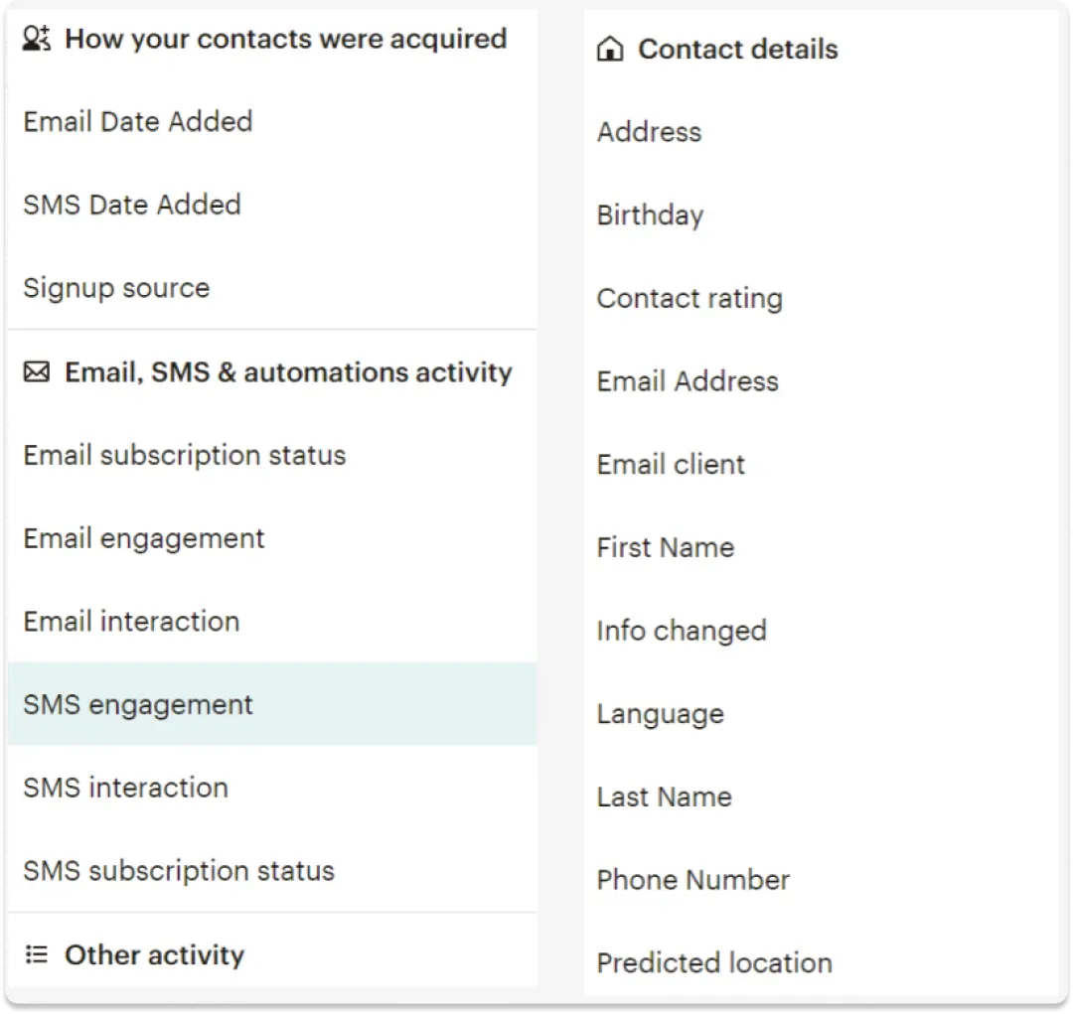Image resolution: width=1073 pixels, height=1014 pixels.
Task: Select Signup source condition
Action: coord(116,289)
